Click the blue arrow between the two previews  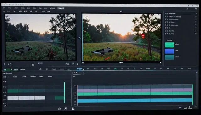79,38
